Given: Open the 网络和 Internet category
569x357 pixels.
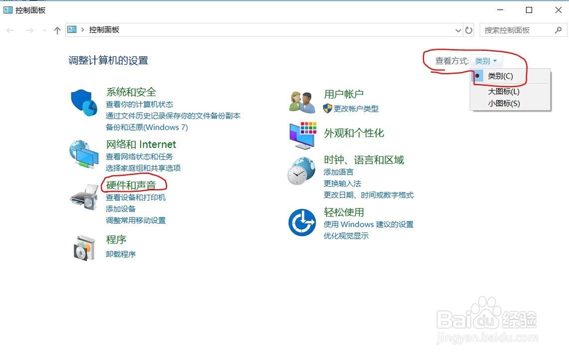Looking at the screenshot, I should pyautogui.click(x=141, y=144).
